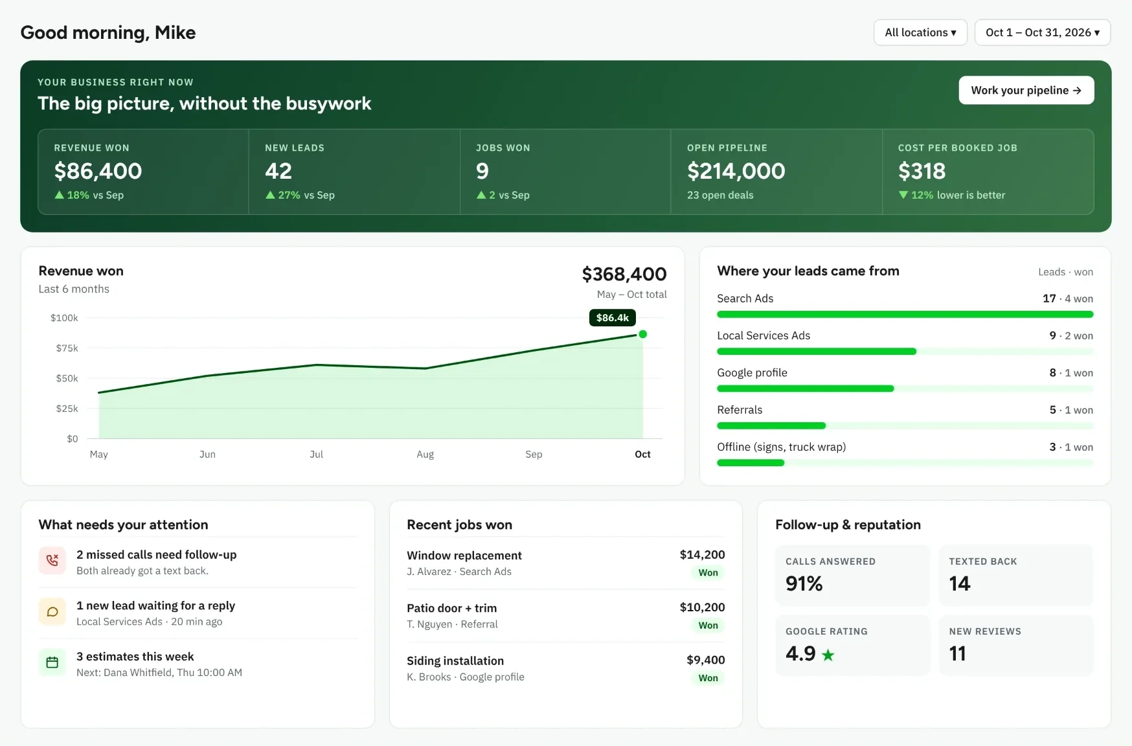Click the $368,400 May – Oct total
The height and width of the screenshot is (746, 1132).
pos(624,282)
